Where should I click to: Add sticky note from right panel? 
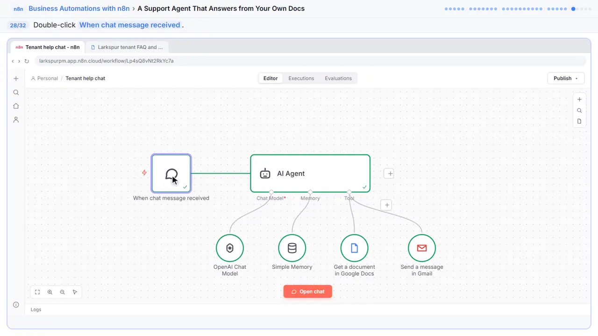[x=579, y=121]
